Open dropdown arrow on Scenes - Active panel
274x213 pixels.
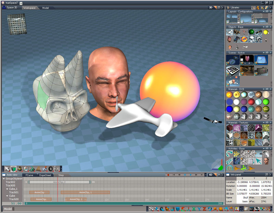(263, 53)
